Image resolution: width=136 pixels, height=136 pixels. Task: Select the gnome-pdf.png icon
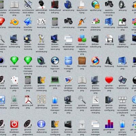28,100
